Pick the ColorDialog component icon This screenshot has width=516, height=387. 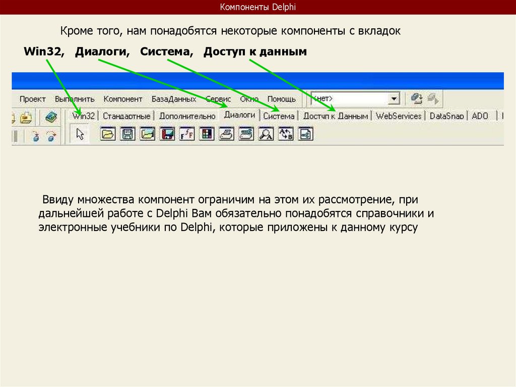[x=207, y=134]
